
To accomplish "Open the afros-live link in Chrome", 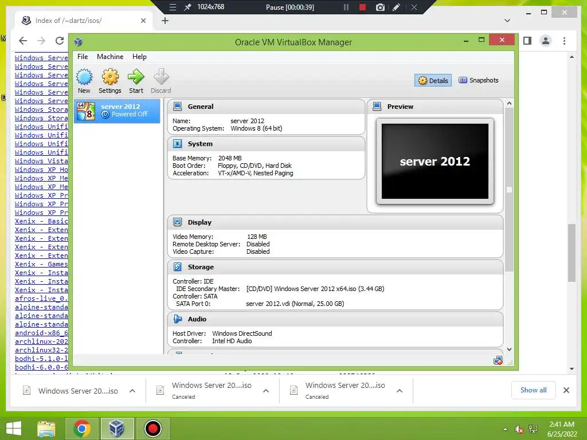I will (41, 298).
